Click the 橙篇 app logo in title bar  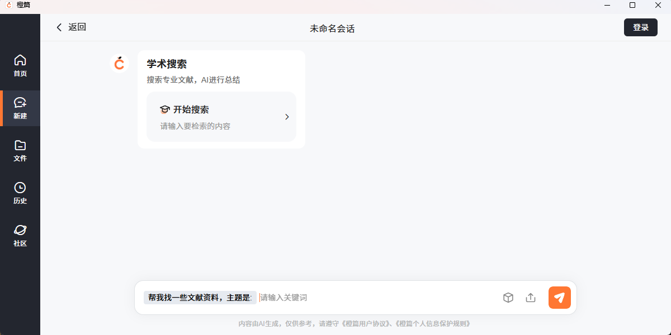[x=9, y=5]
